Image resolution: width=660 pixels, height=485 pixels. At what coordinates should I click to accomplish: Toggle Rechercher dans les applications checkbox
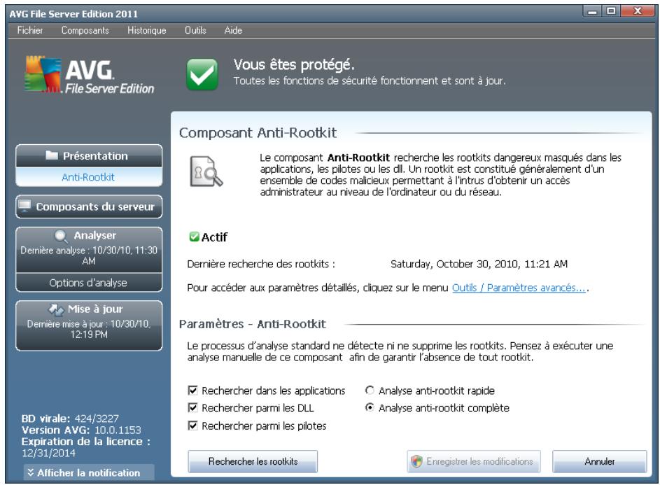[x=192, y=391]
